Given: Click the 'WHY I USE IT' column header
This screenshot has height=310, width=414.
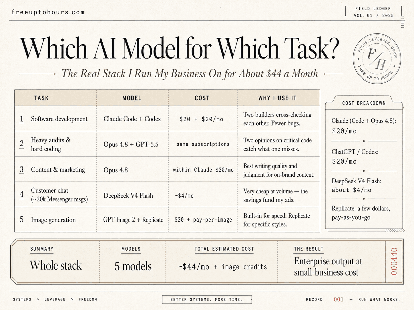Looking at the screenshot, I should point(277,98).
